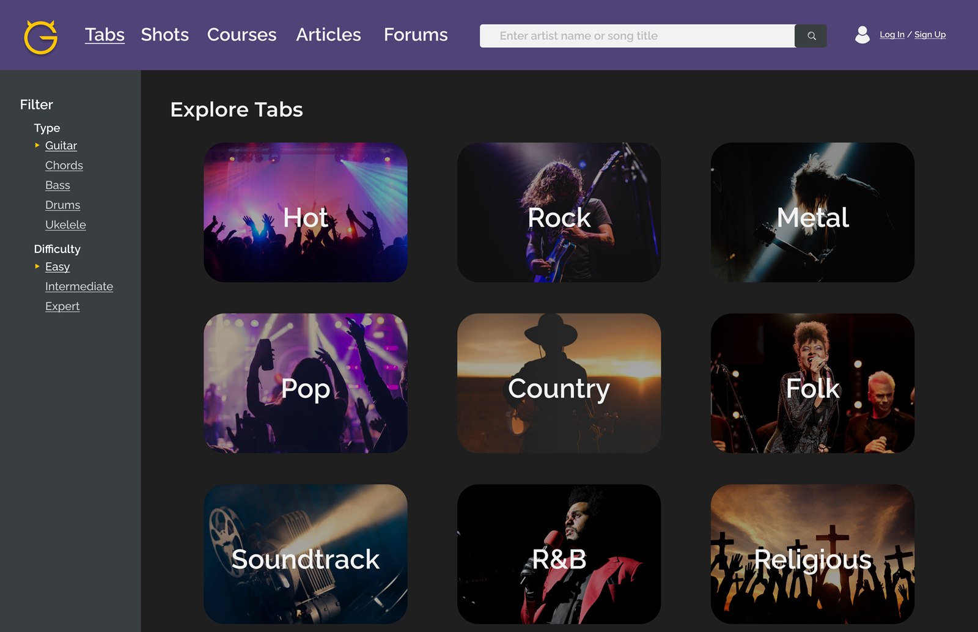Select Easy difficulty filter
Image resolution: width=978 pixels, height=632 pixels.
click(57, 267)
